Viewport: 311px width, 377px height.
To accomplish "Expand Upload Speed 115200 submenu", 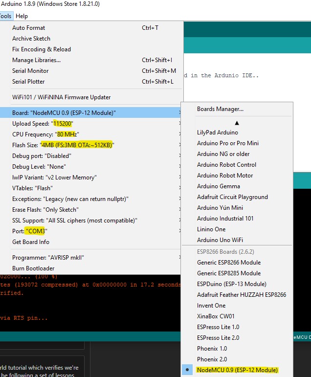I will tap(91, 124).
